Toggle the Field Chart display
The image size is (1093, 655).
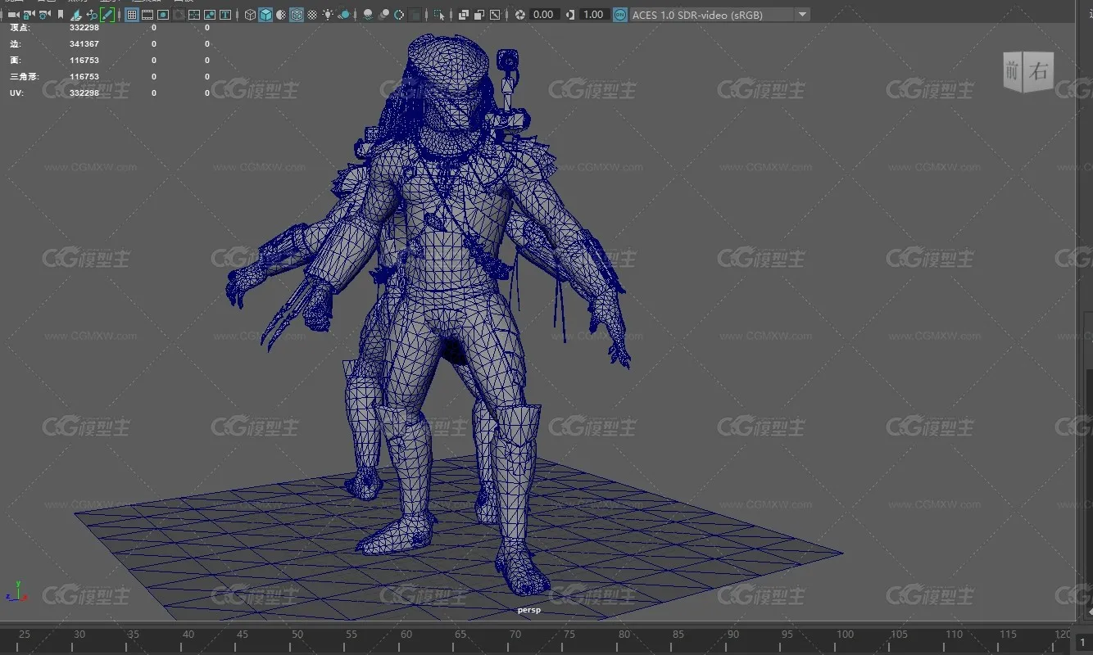coord(194,15)
